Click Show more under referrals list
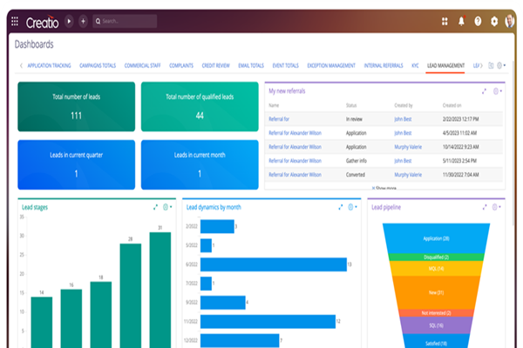Image resolution: width=523 pixels, height=348 pixels. (x=384, y=187)
